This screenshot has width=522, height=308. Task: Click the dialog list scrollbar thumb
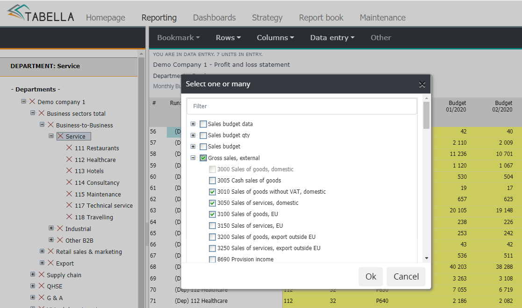pos(427,115)
